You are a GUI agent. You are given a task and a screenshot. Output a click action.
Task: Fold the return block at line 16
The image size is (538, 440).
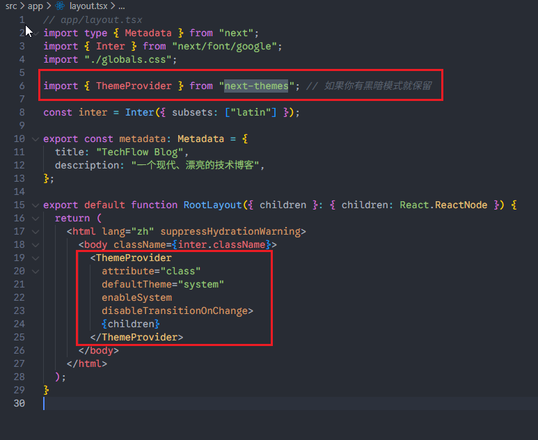[x=35, y=218]
